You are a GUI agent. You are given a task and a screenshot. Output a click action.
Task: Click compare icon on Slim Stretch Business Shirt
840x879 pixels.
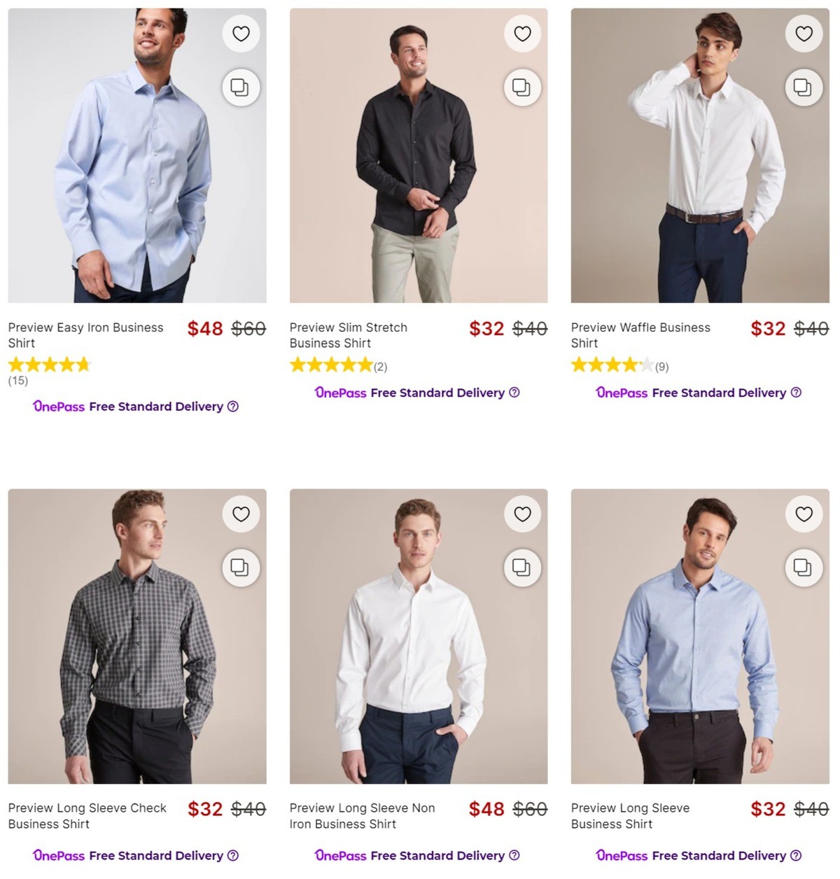point(522,87)
